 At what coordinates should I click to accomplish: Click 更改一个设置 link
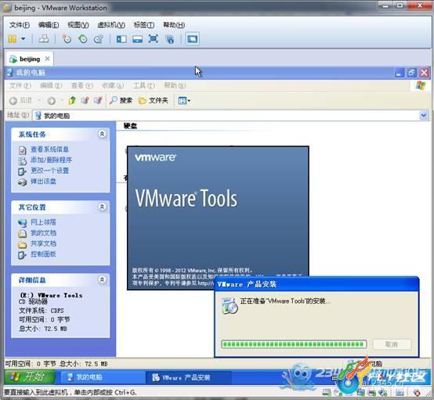(49, 171)
